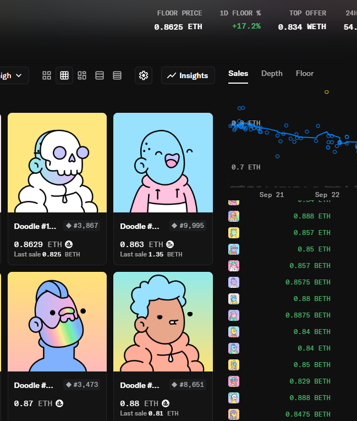
Task: Switch to the Floor tab
Action: [x=305, y=74]
